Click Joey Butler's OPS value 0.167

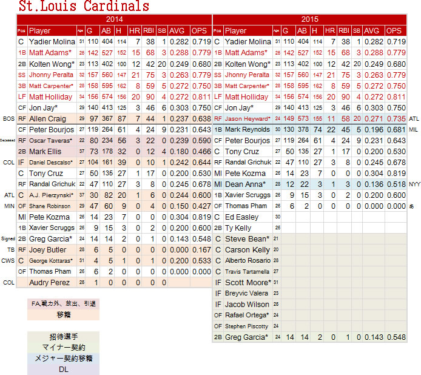(201, 250)
